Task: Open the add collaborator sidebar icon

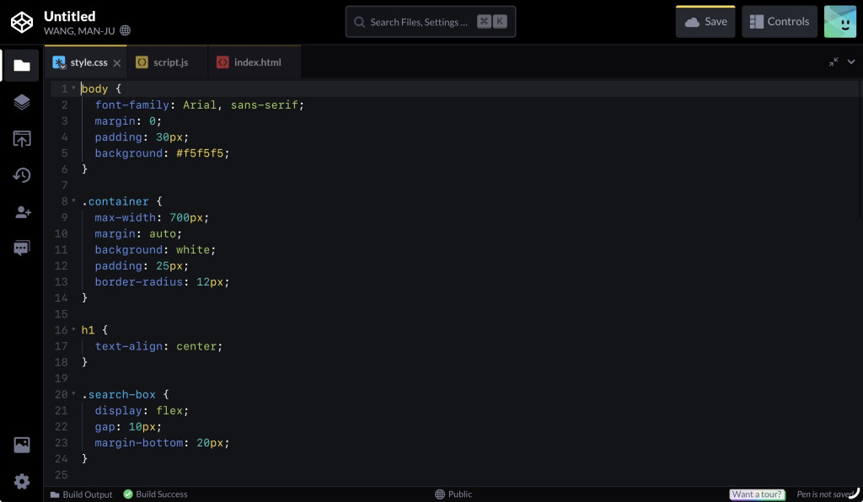Action: (23, 211)
